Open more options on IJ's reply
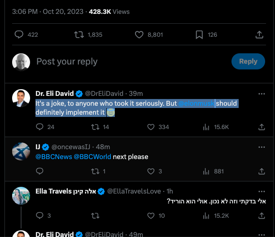Screen dimensions: 275x237 click(262, 147)
